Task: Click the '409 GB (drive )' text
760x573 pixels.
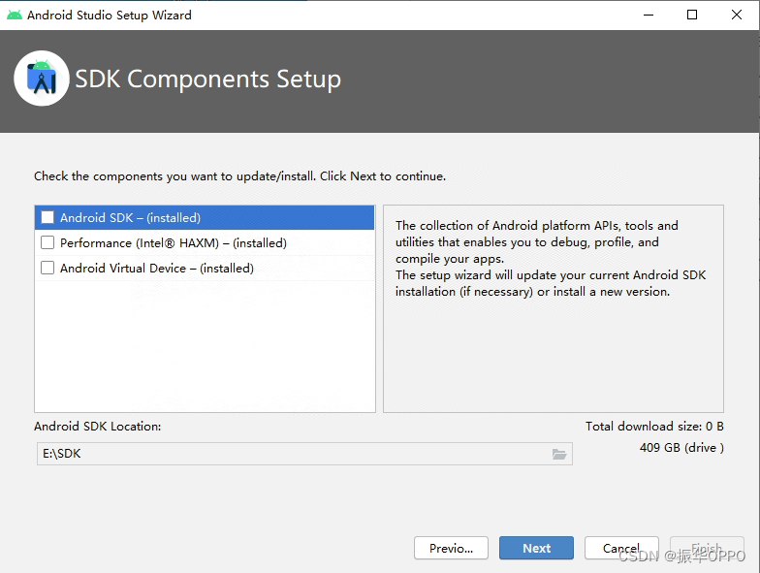Action: (x=681, y=448)
